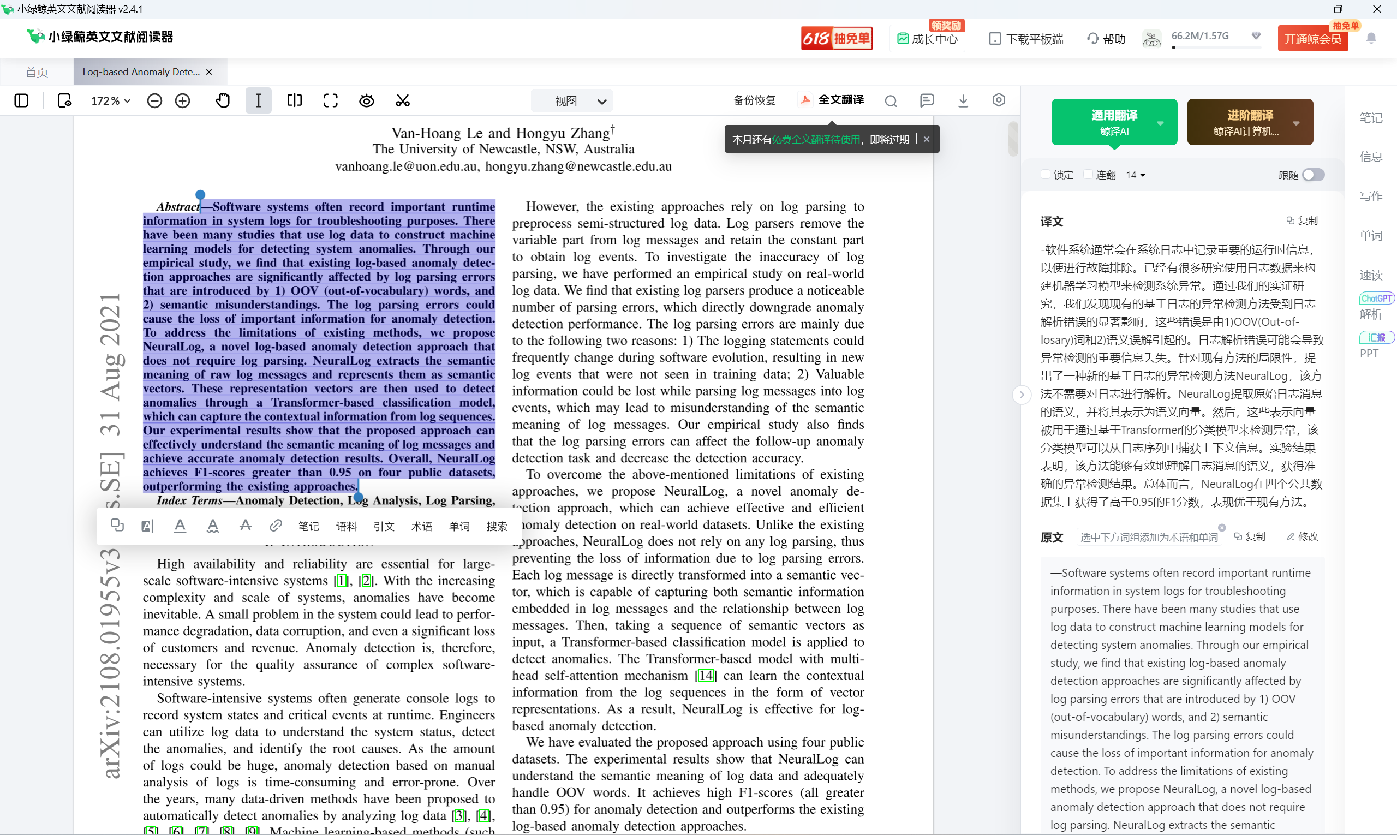Open the eye protection mode icon

tap(366, 101)
